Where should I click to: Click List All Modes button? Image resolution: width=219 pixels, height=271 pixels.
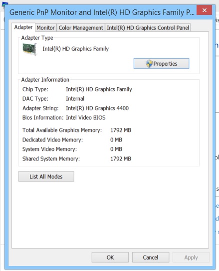click(46, 177)
